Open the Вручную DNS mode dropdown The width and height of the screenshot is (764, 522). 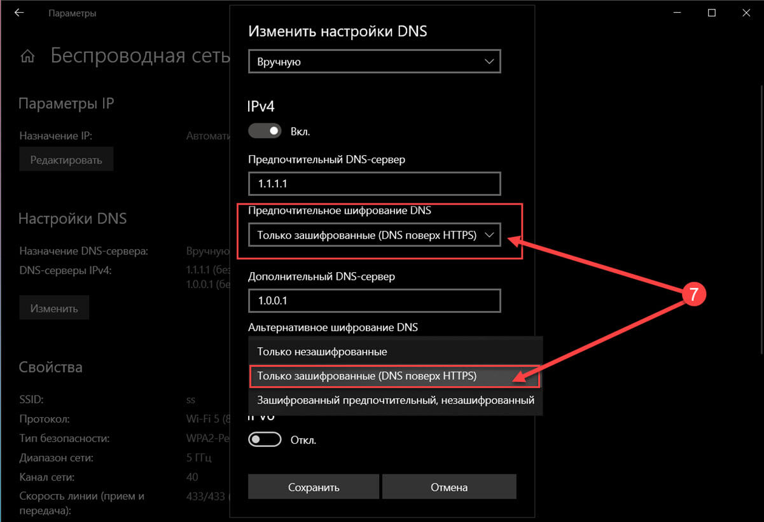point(374,62)
